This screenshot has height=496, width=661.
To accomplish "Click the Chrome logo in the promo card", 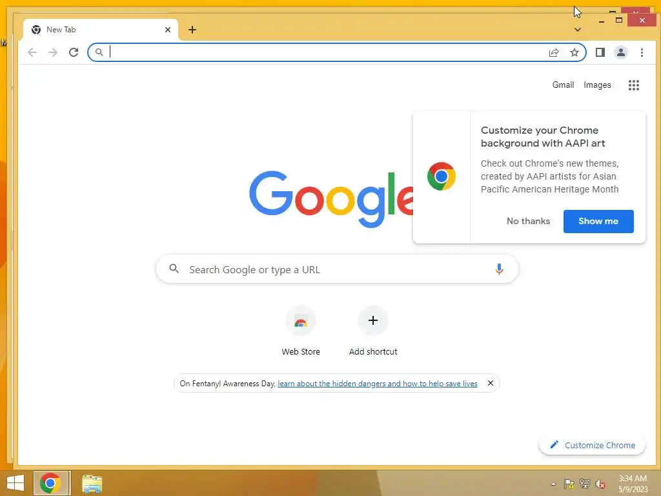I will (x=442, y=176).
